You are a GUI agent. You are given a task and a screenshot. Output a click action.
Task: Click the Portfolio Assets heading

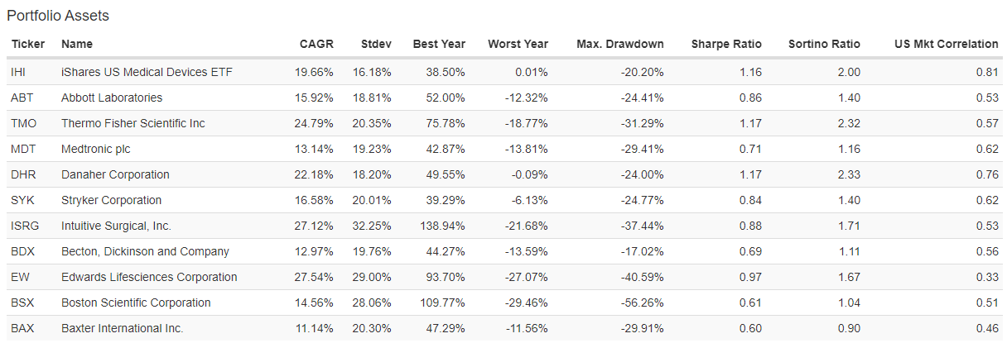(x=58, y=16)
